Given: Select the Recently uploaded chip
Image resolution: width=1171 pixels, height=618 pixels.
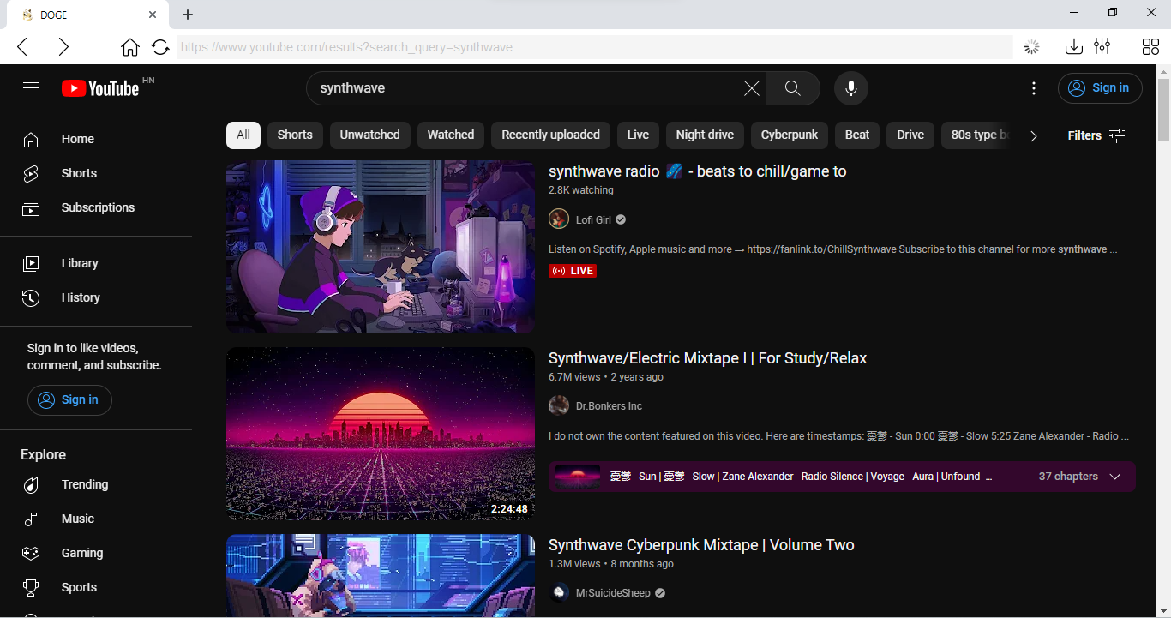Looking at the screenshot, I should (x=550, y=135).
